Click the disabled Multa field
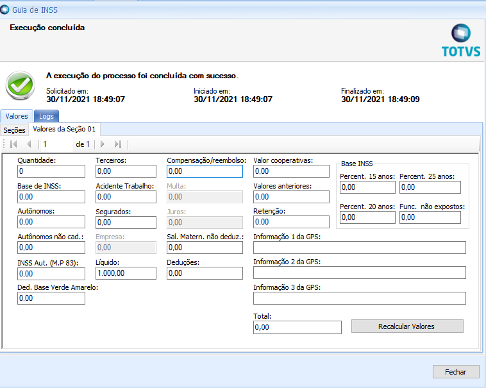This screenshot has width=486, height=388. (x=205, y=197)
